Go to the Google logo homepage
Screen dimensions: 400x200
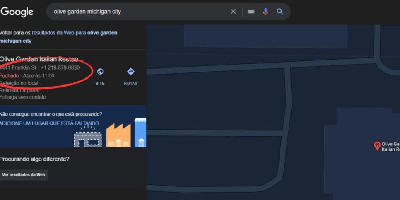click(x=17, y=12)
